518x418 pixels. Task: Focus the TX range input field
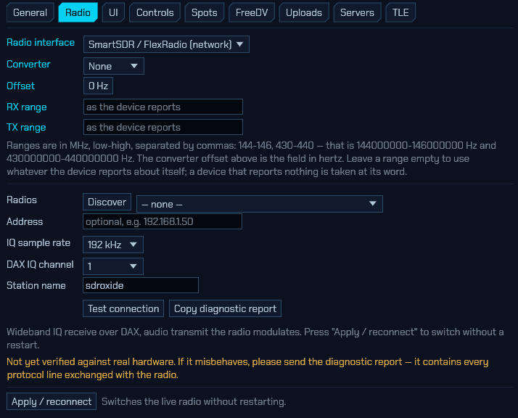coord(163,127)
